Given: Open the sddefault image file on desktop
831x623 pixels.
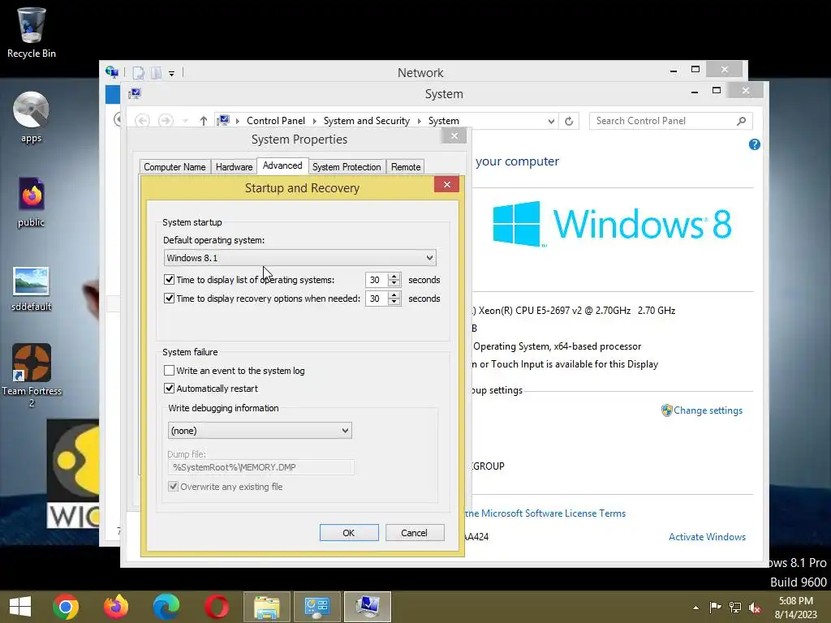Looking at the screenshot, I should (x=32, y=289).
